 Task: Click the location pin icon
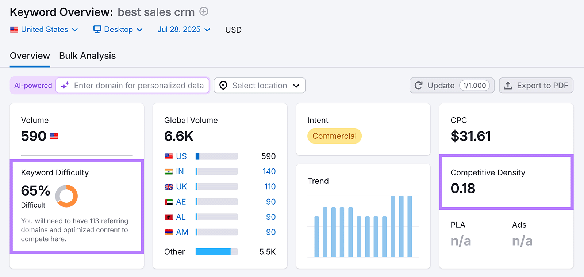click(x=223, y=86)
